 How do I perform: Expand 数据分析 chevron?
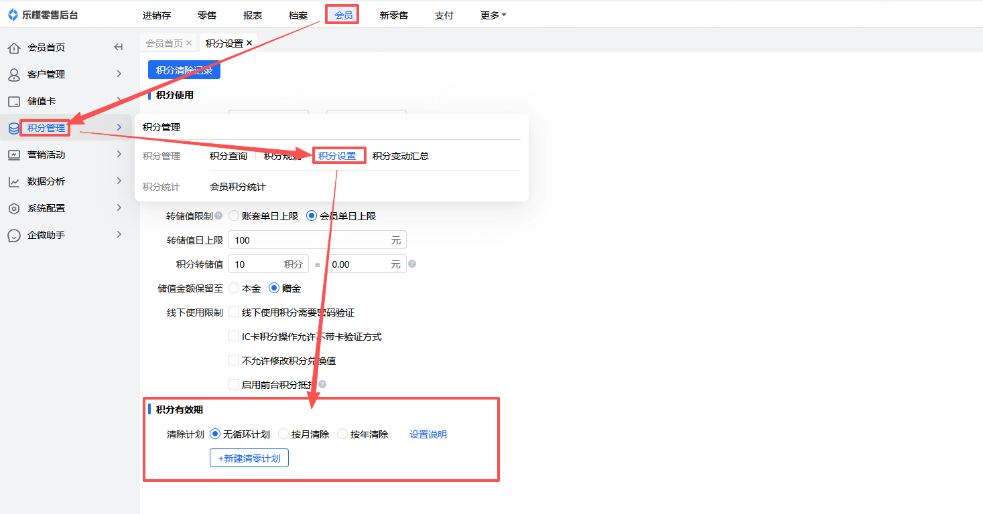tap(119, 181)
